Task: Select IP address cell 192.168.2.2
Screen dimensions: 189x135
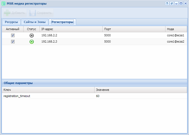Action: 49,35
